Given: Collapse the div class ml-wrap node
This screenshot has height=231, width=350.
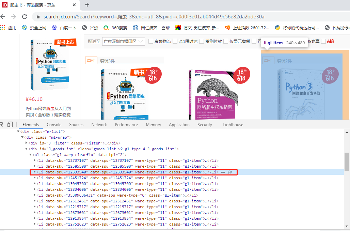Looking at the screenshot, I should pyautogui.click(x=22, y=137).
